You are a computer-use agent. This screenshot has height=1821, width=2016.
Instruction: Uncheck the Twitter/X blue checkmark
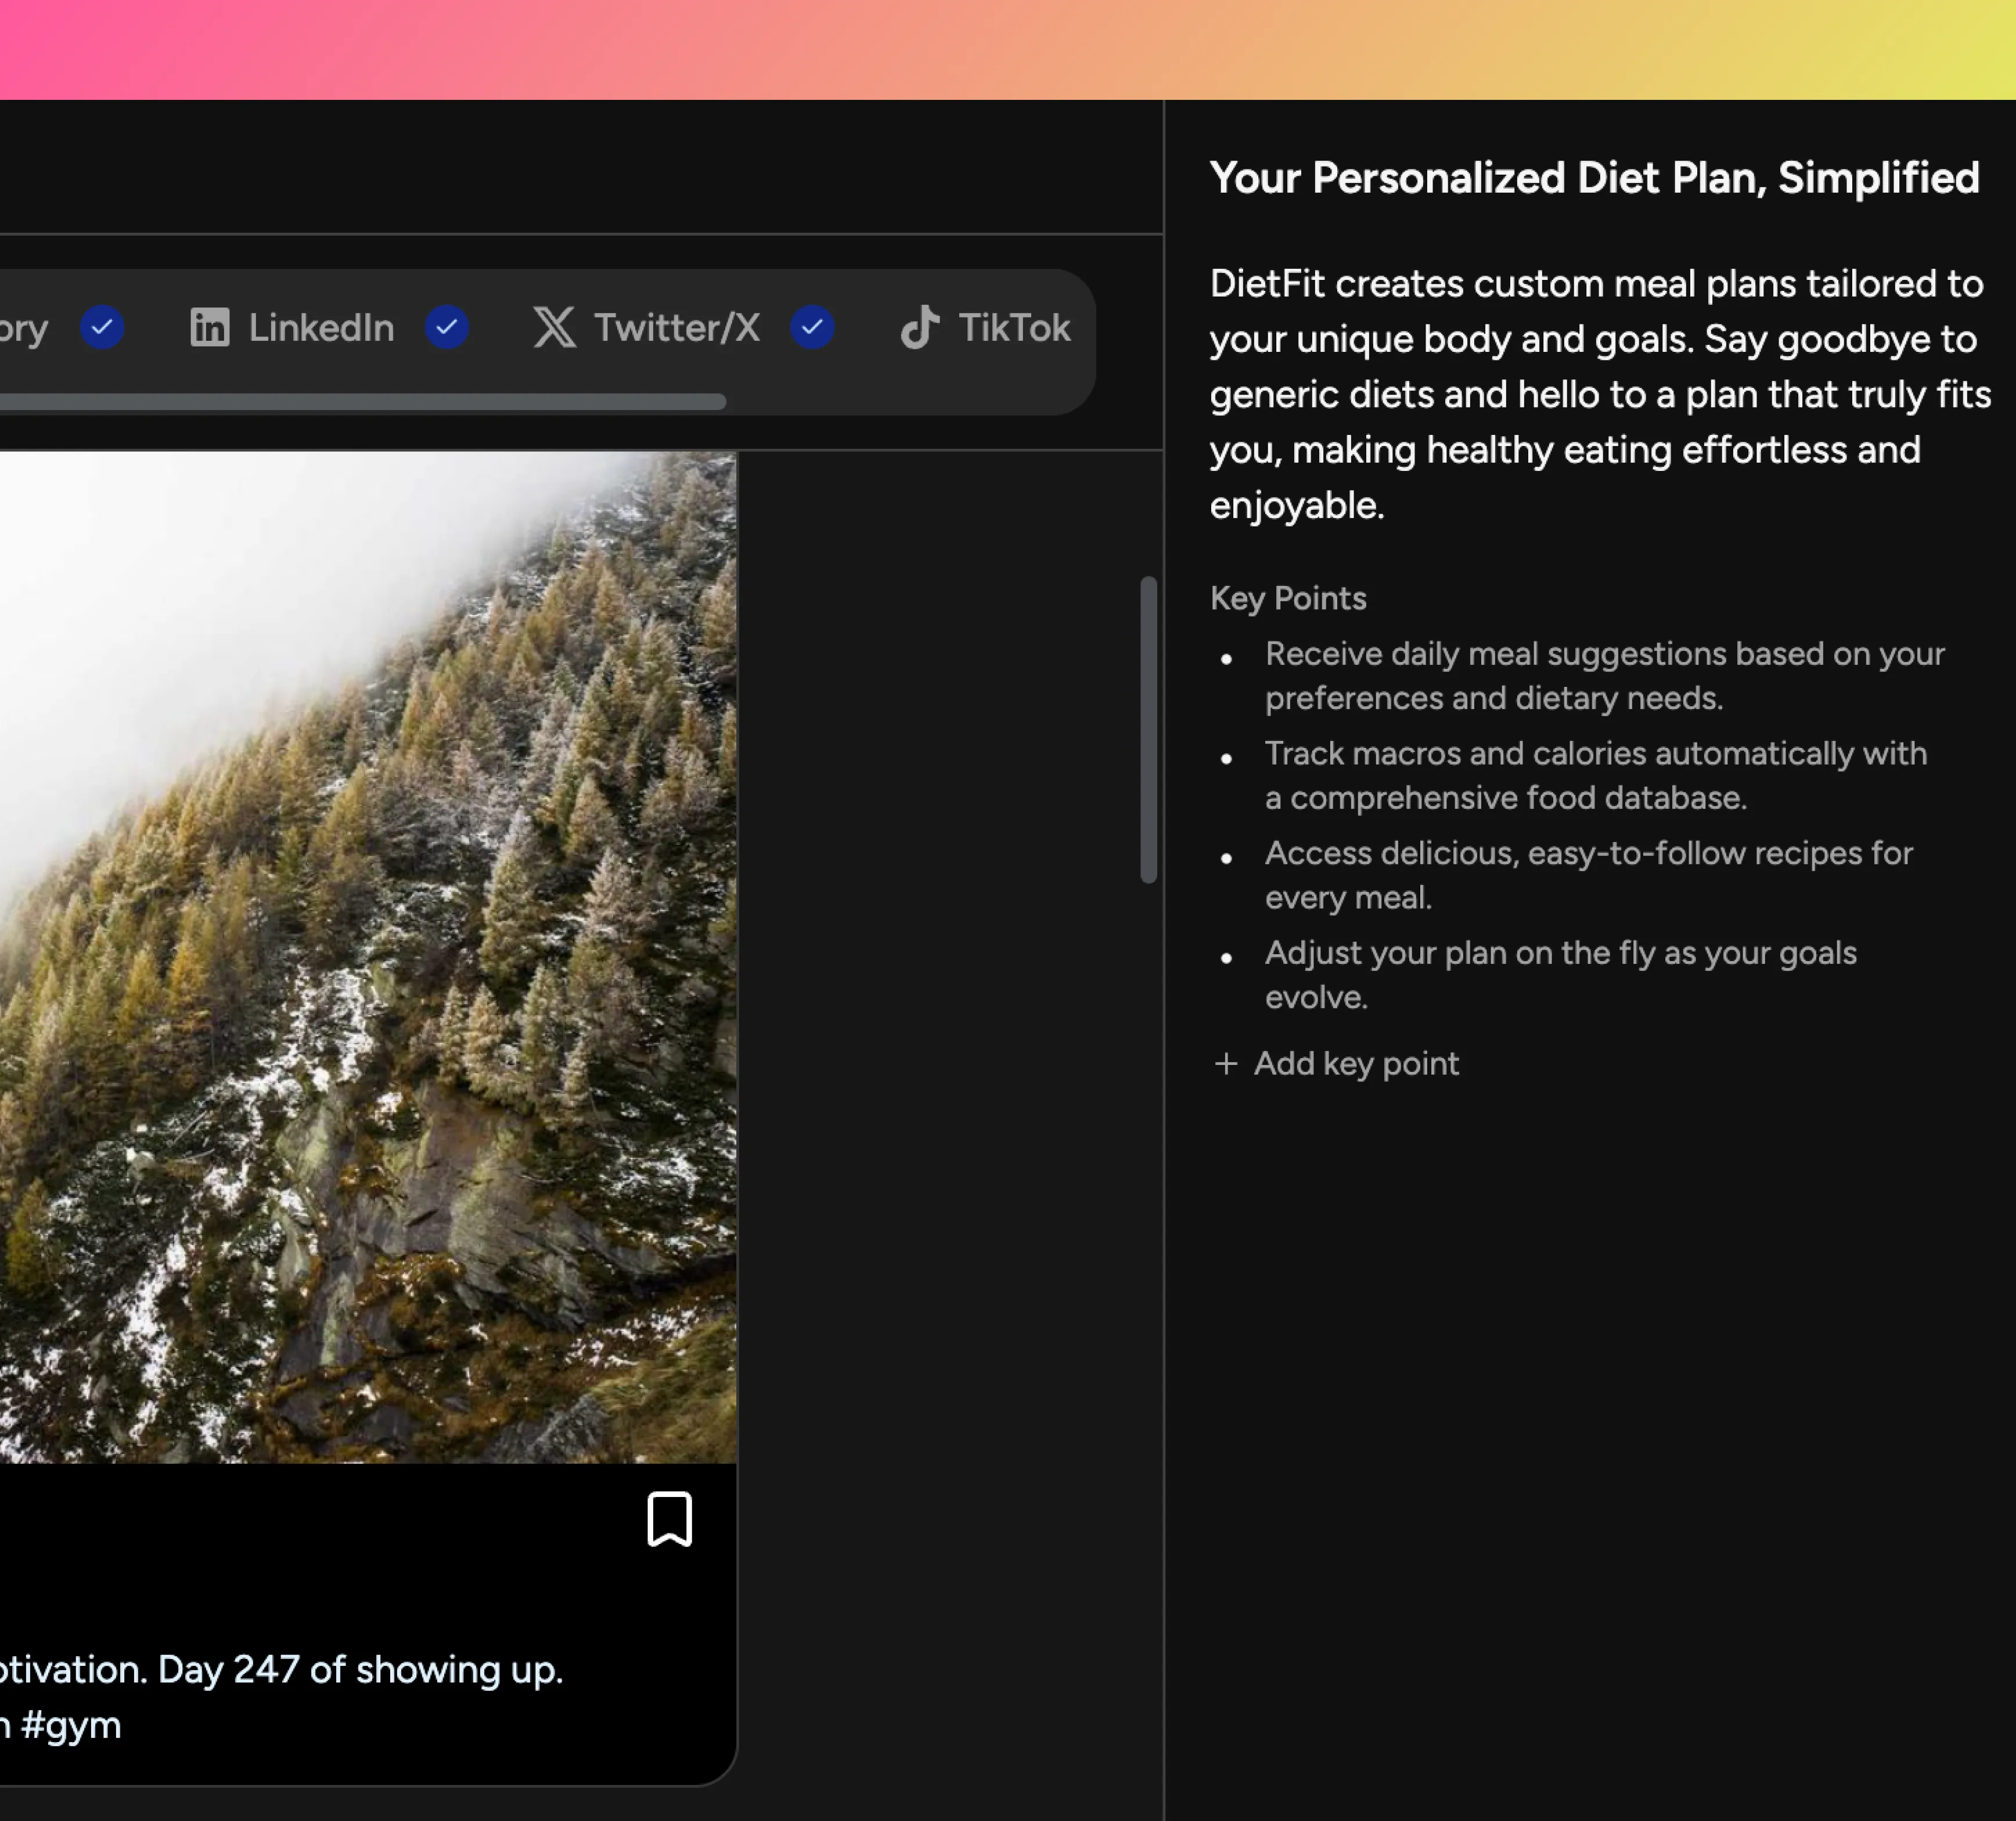click(x=812, y=327)
